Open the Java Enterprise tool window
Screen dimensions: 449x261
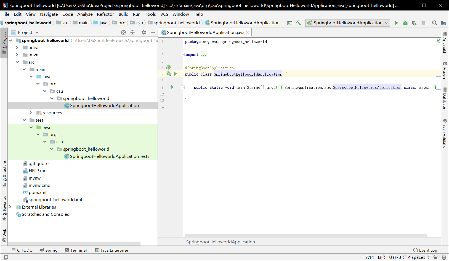tap(111, 250)
